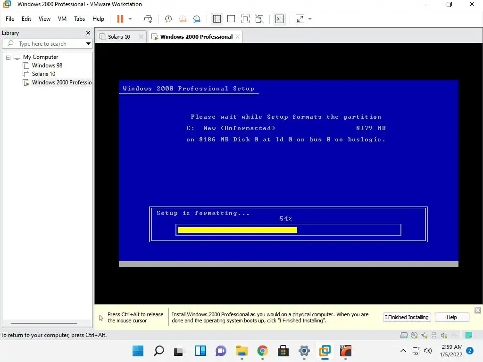
Task: Click the sound card status icon
Action: coord(444,335)
